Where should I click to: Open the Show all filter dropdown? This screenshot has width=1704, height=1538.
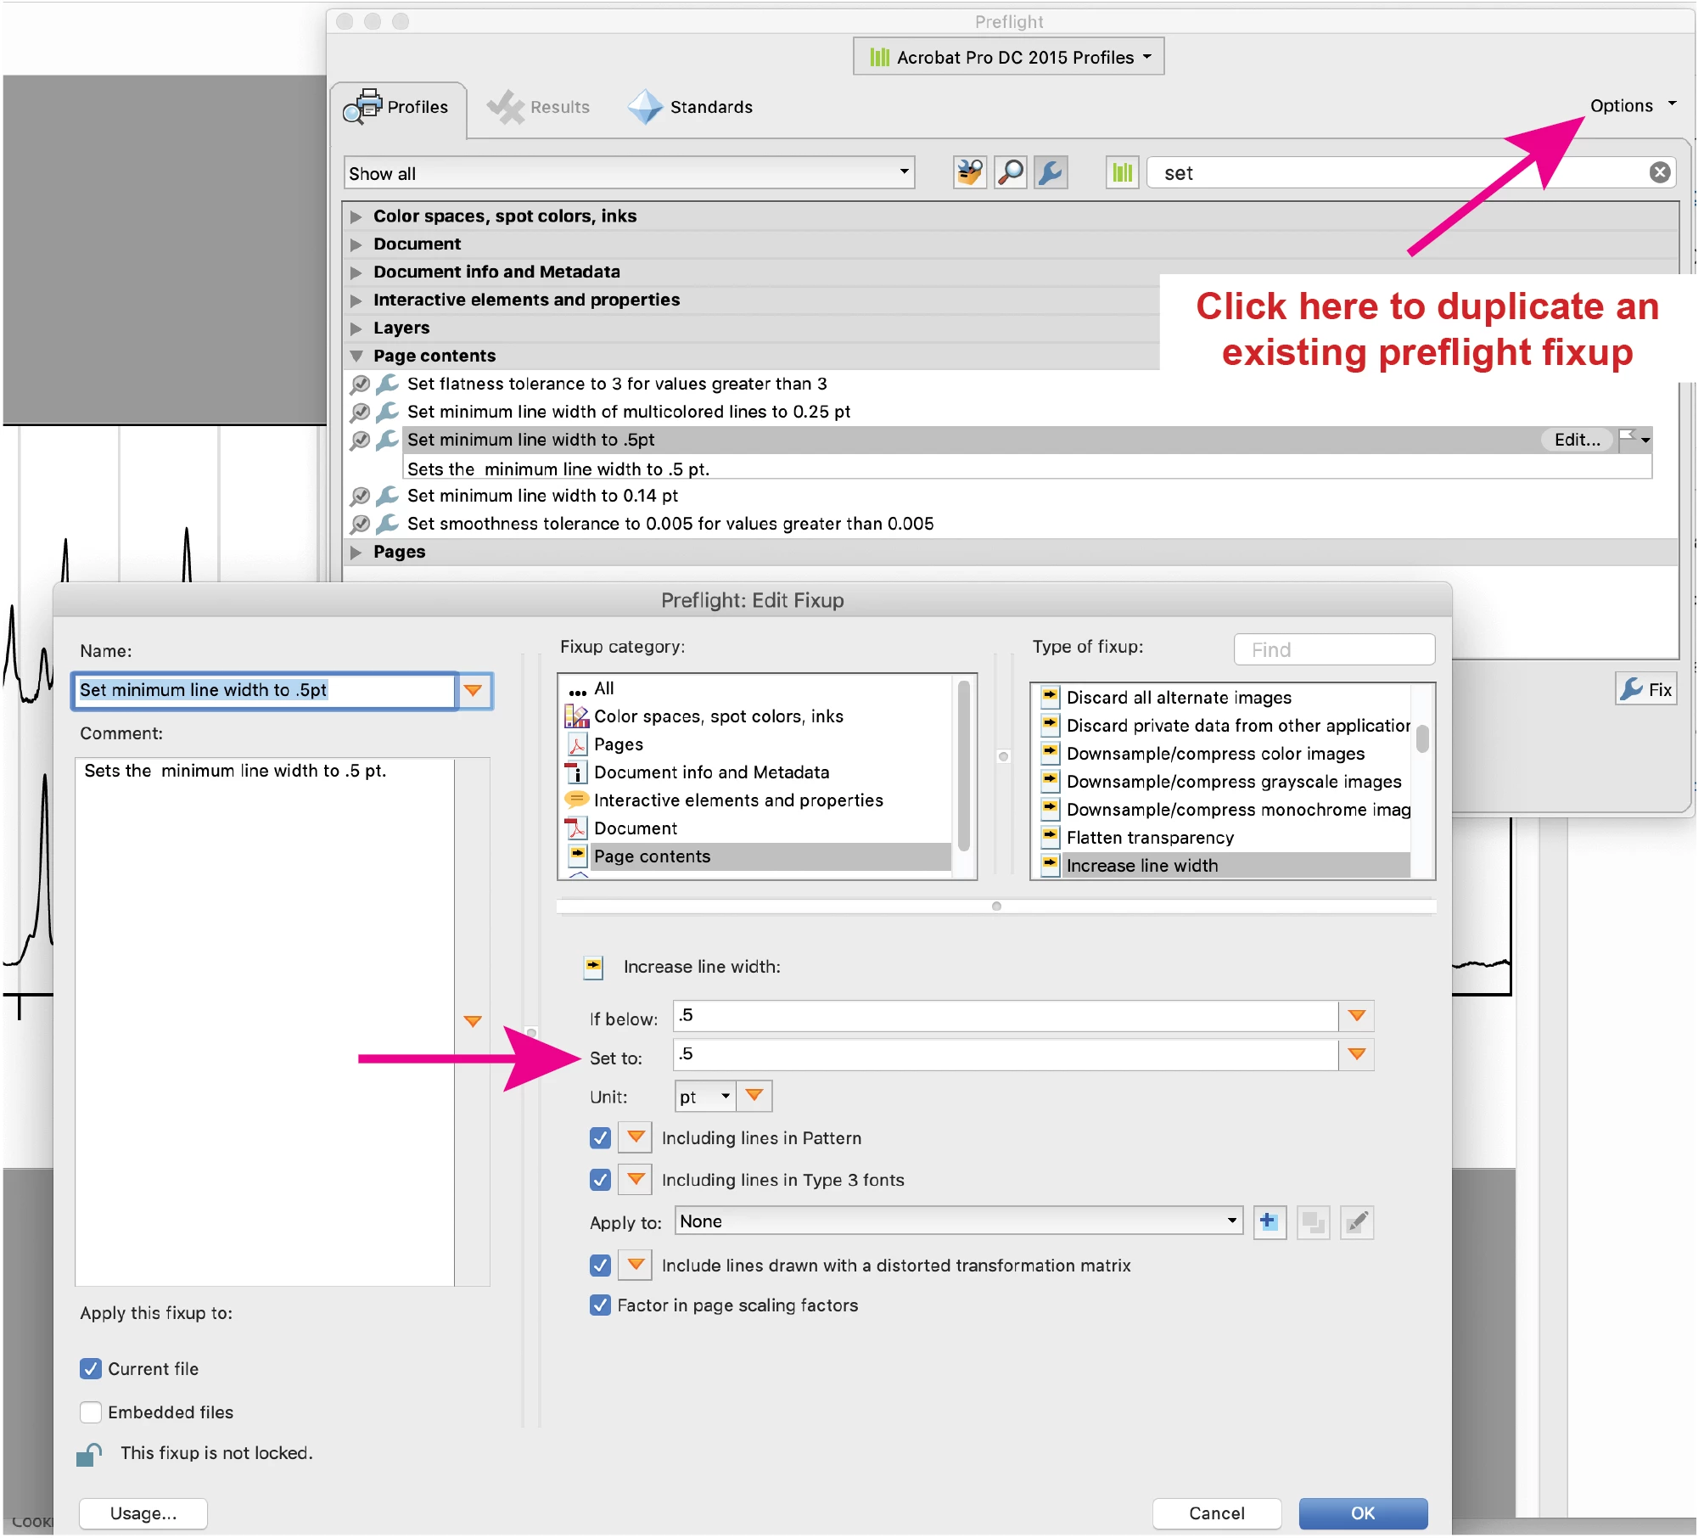click(x=629, y=173)
